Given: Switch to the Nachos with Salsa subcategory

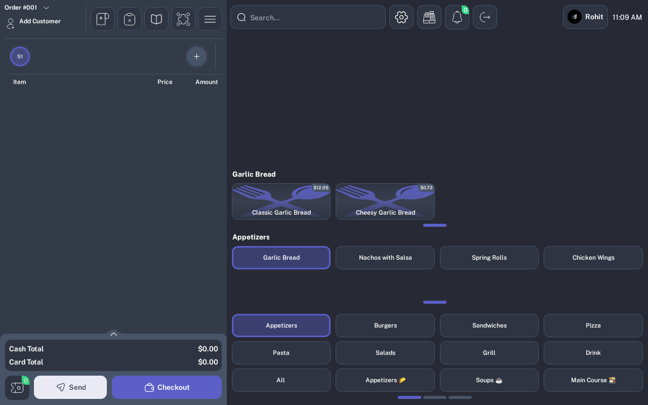Looking at the screenshot, I should coord(385,258).
